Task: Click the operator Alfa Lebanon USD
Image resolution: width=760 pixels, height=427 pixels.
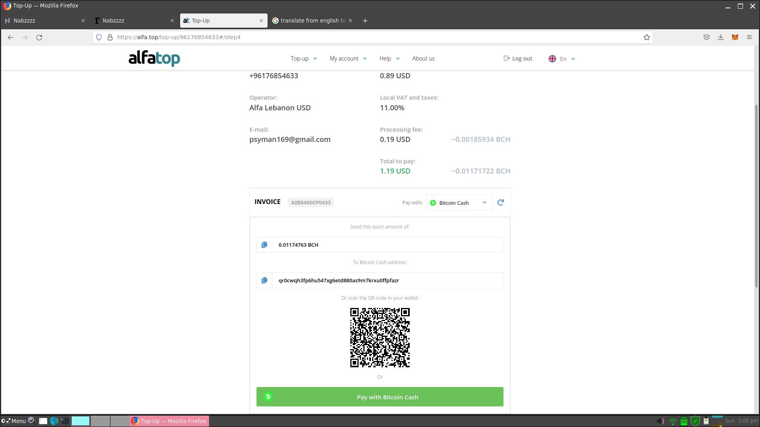Action: point(280,108)
